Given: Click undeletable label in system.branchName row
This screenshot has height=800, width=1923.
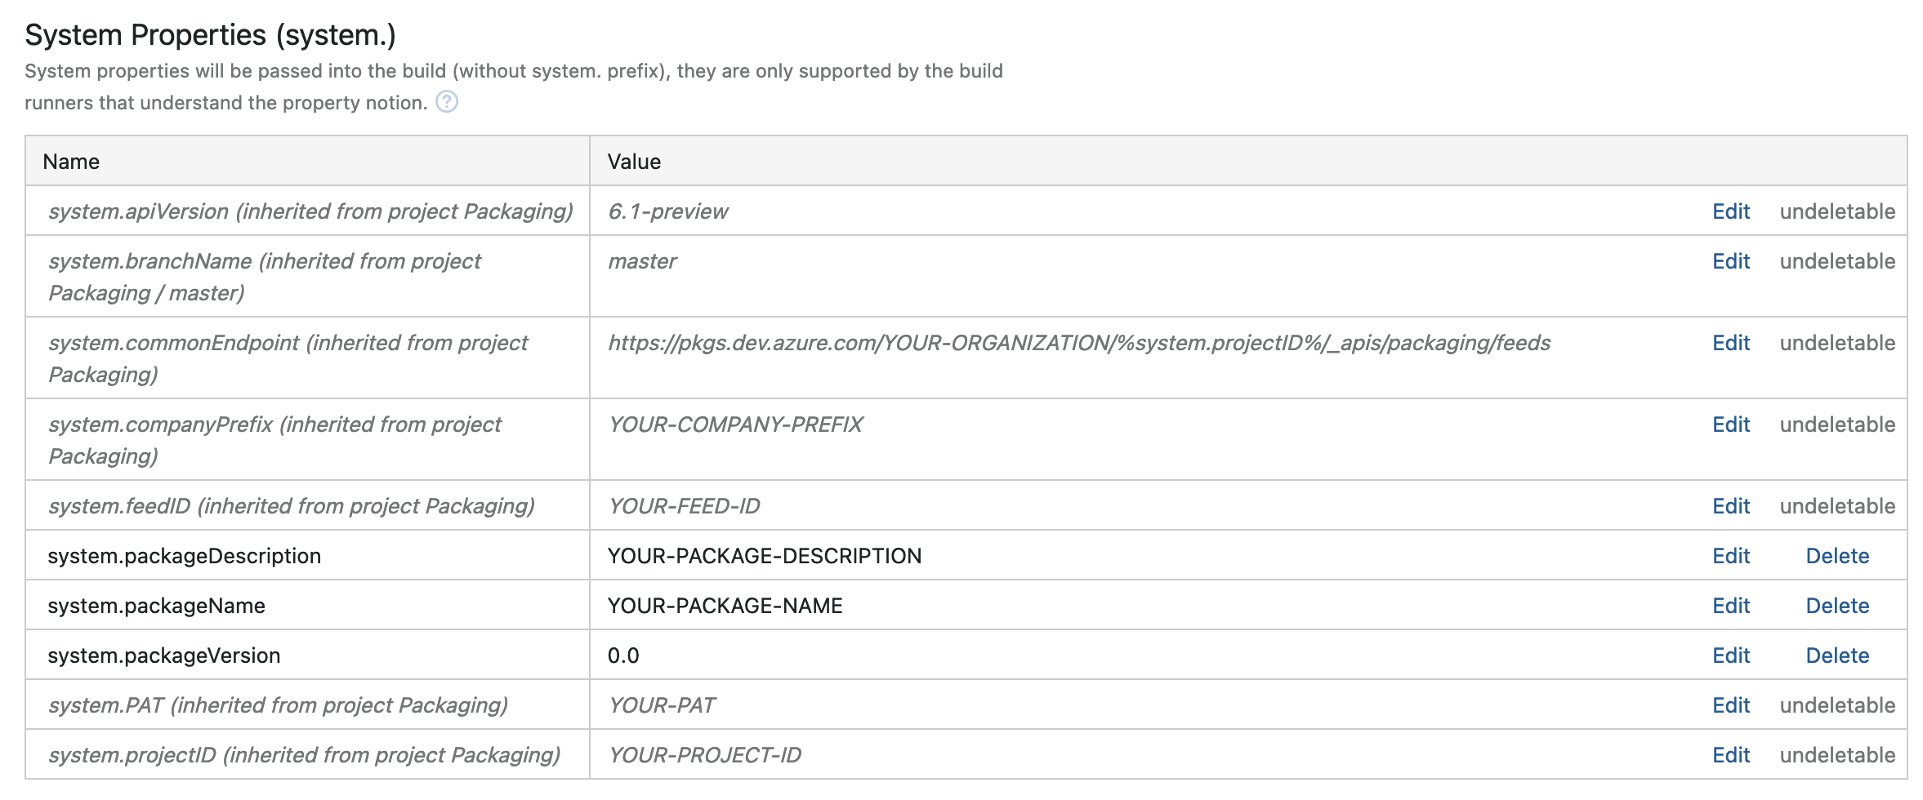Looking at the screenshot, I should click(x=1837, y=261).
